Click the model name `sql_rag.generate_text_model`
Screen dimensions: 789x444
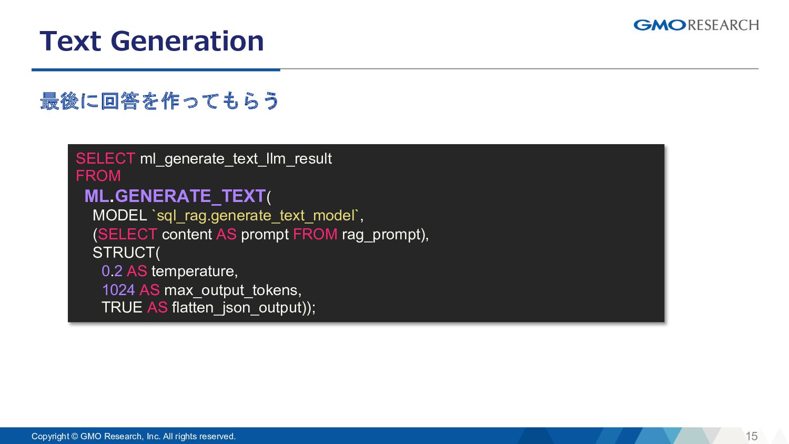[x=255, y=216]
